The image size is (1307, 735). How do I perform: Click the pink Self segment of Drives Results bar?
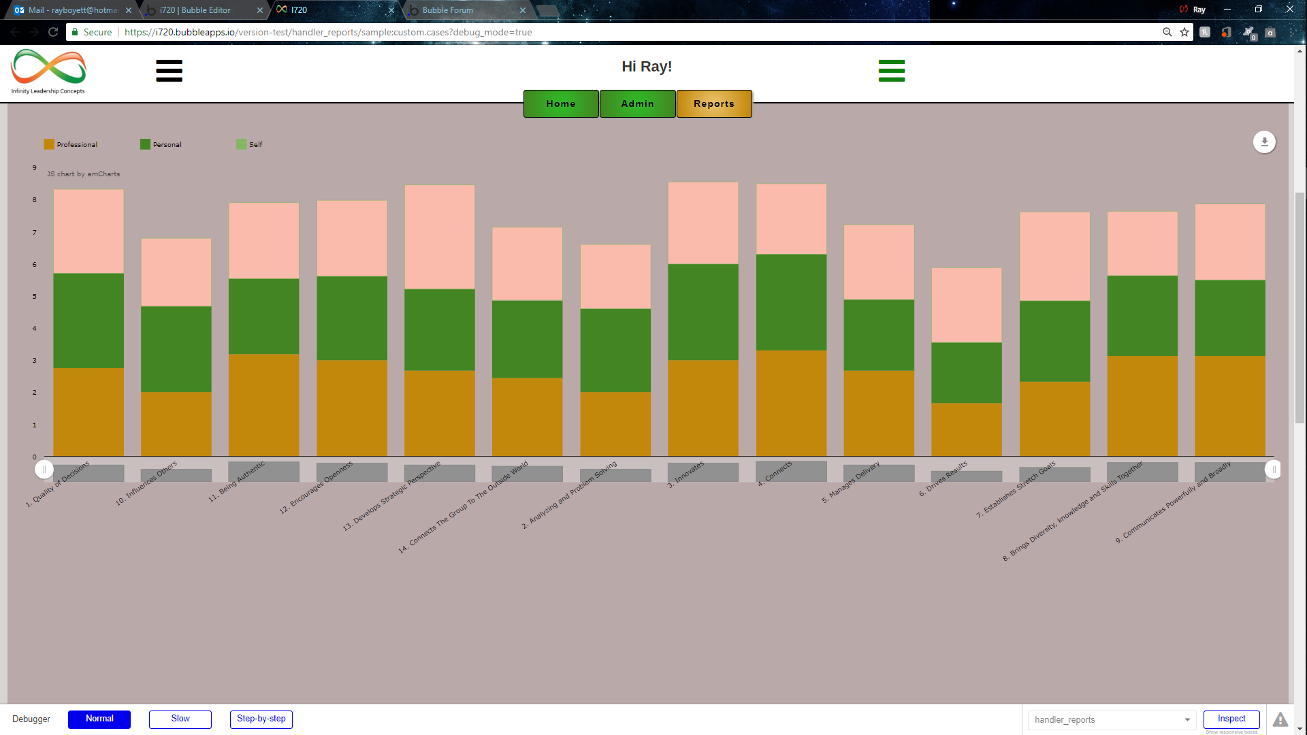point(967,306)
